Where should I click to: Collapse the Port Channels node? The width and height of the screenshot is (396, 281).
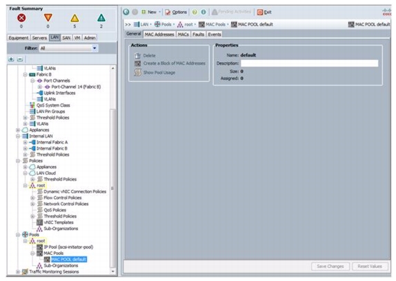(x=32, y=81)
